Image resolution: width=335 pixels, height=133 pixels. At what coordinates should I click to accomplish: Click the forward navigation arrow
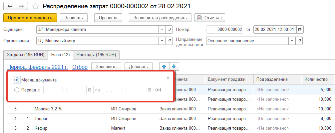pos(21,6)
